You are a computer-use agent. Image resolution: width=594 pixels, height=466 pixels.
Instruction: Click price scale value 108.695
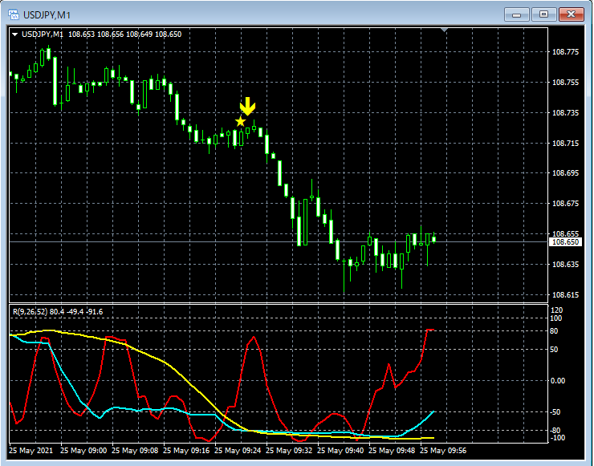tap(566, 173)
